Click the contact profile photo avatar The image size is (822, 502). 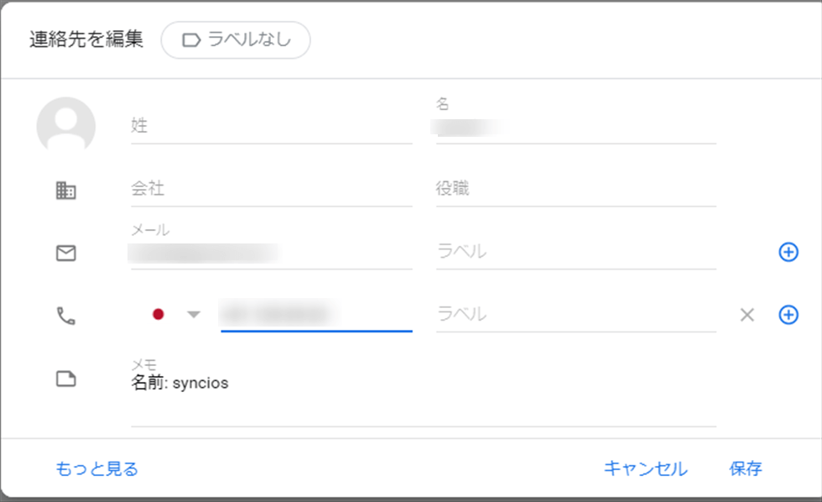(x=65, y=126)
